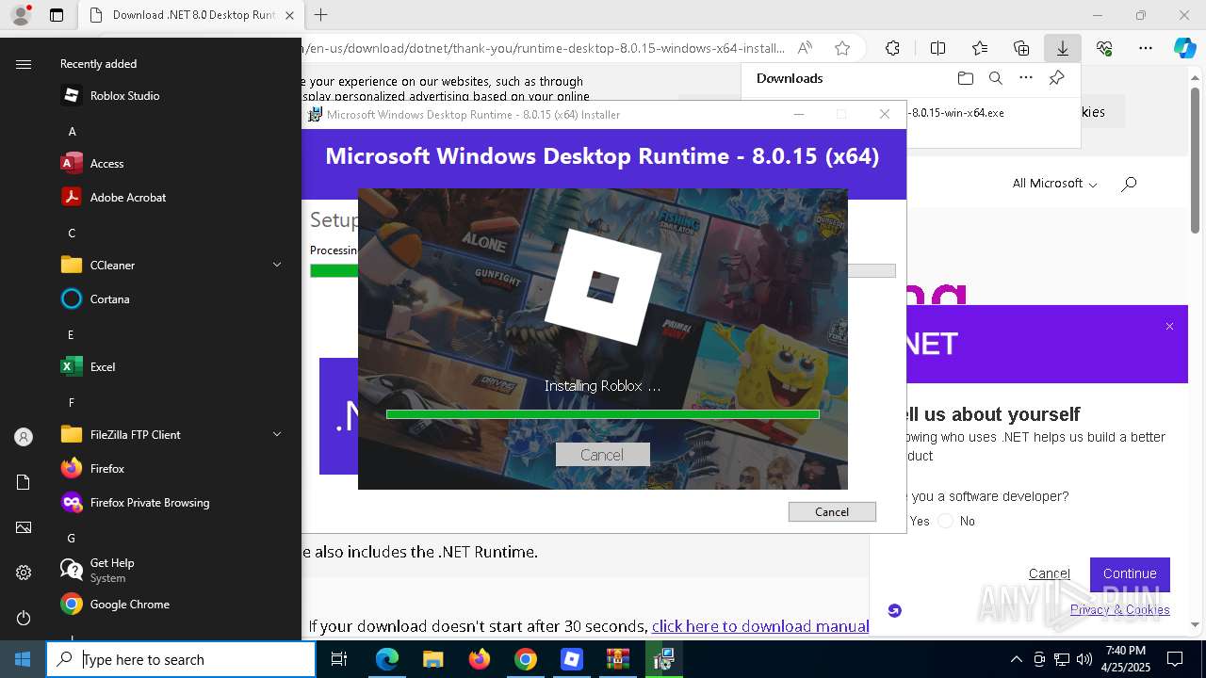
Task: Click the Start menu hamburger icon
Action: tap(24, 64)
